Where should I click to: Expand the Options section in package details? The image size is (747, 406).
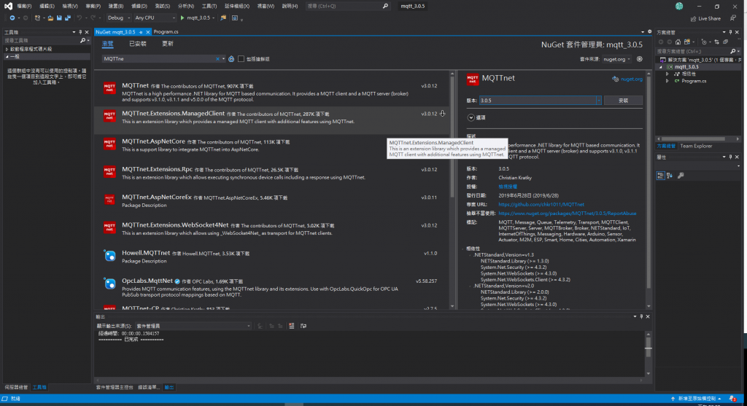click(x=471, y=117)
